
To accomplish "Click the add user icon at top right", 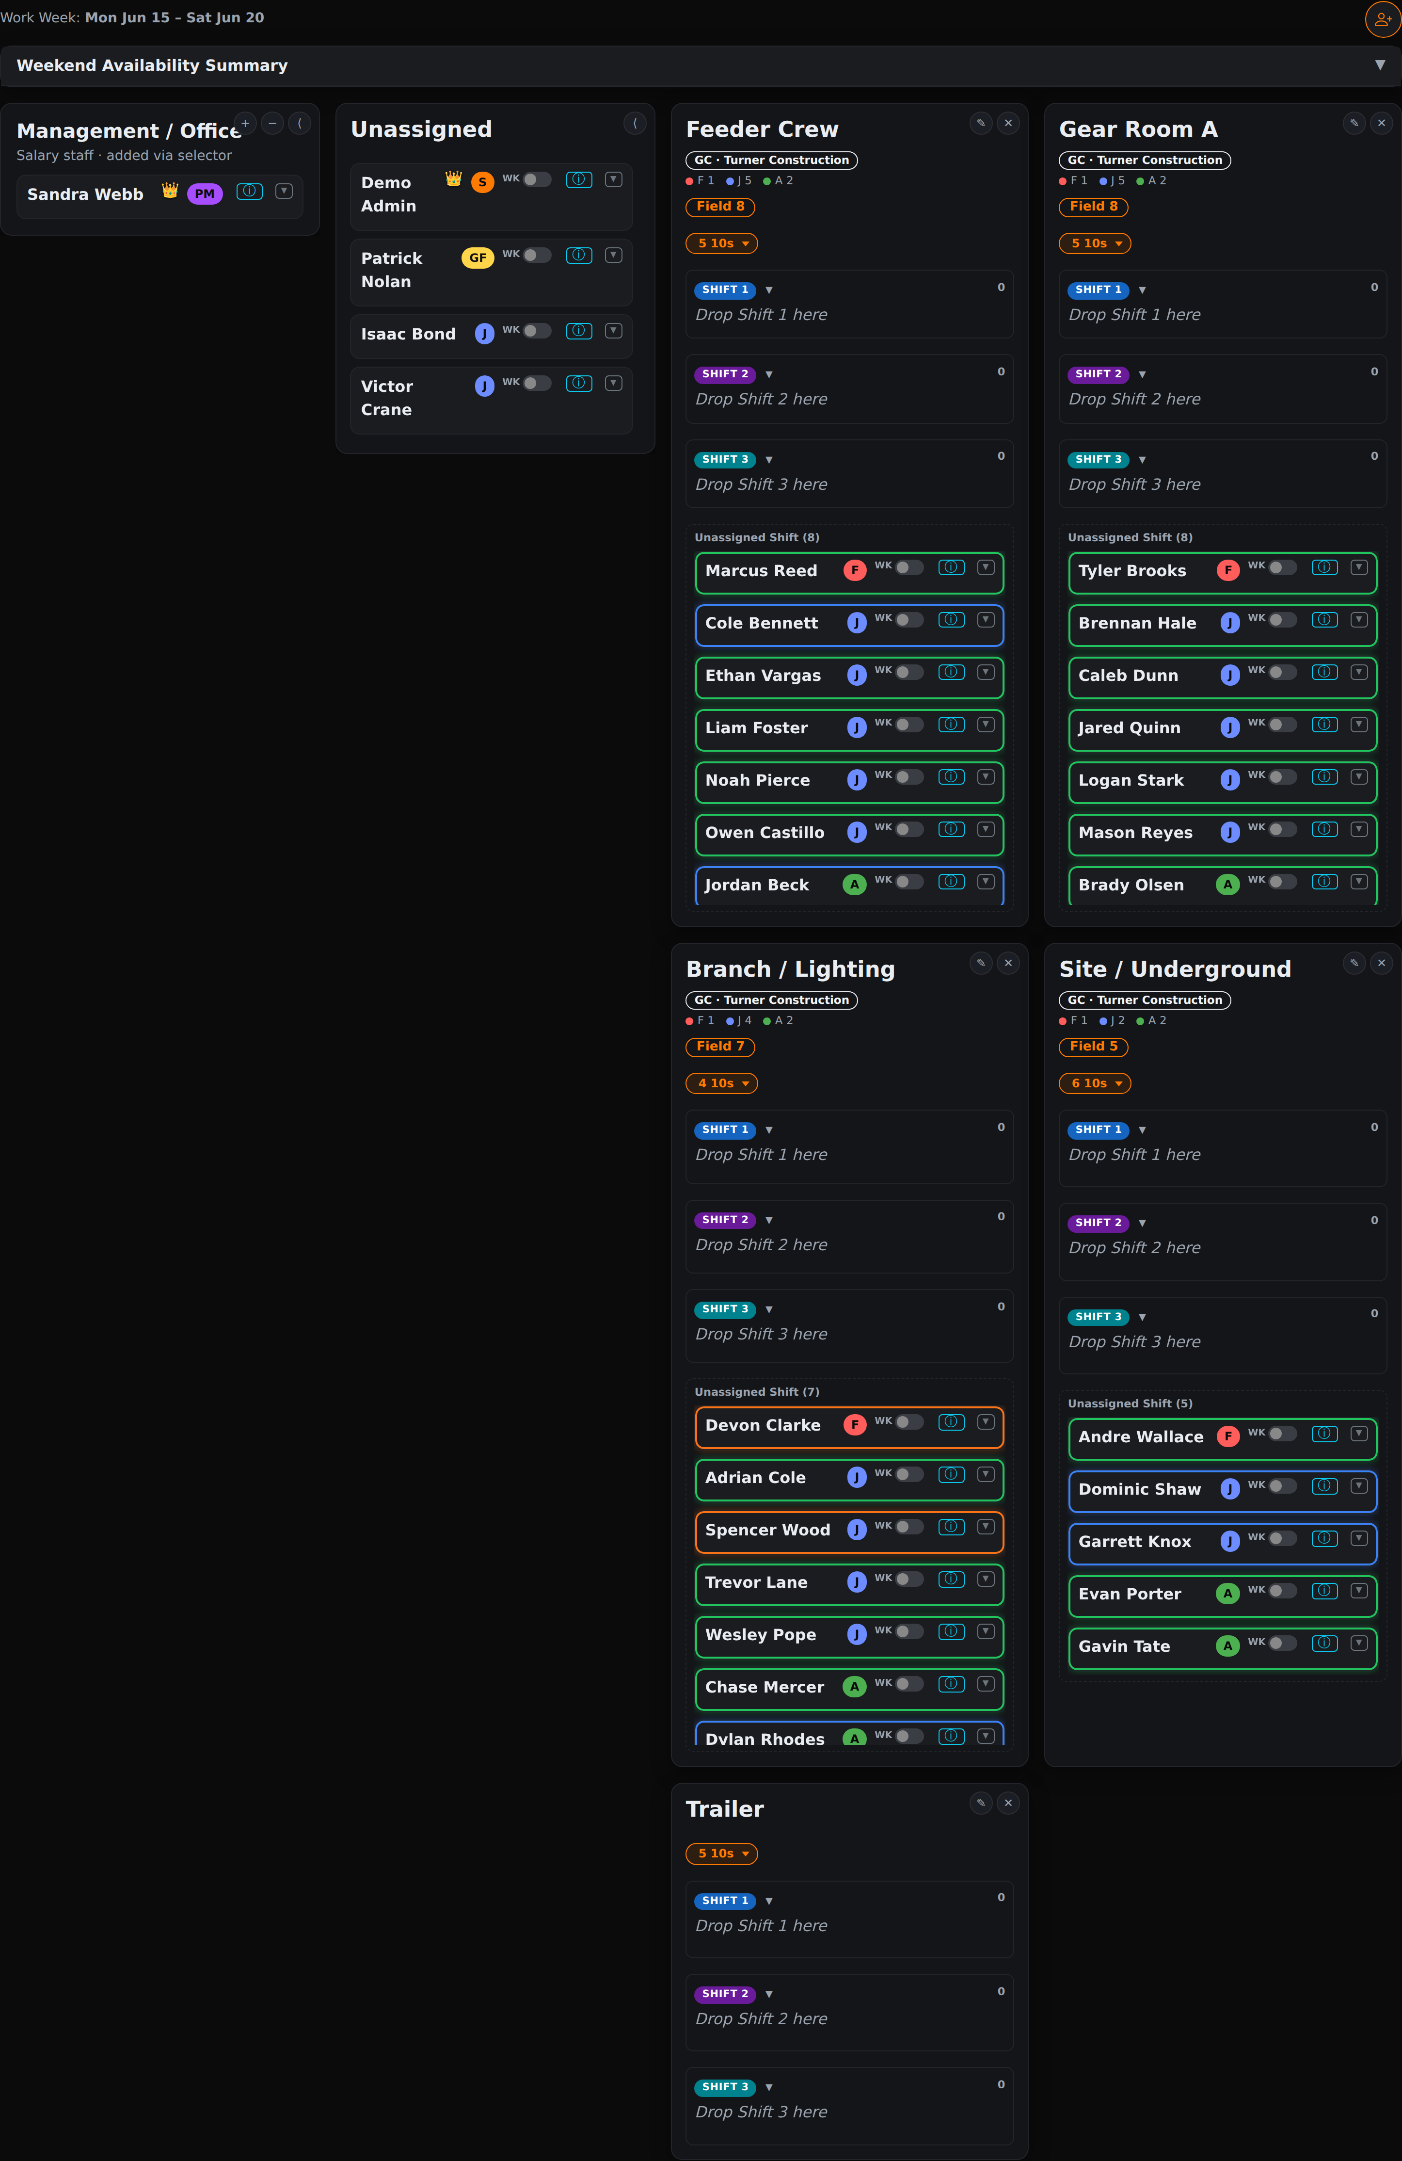I will [x=1382, y=19].
